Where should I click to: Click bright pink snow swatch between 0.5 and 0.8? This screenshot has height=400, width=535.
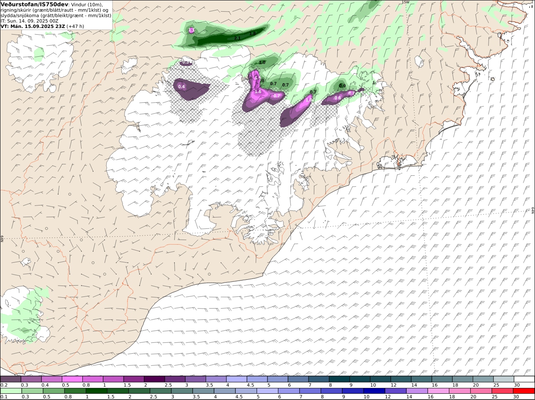[x=72, y=379]
